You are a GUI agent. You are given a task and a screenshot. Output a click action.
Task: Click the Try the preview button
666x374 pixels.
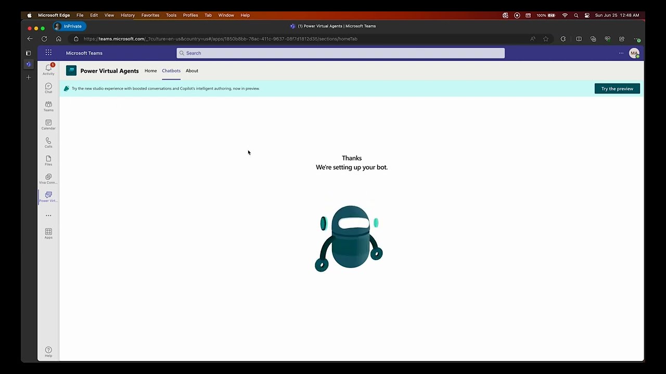pos(617,89)
